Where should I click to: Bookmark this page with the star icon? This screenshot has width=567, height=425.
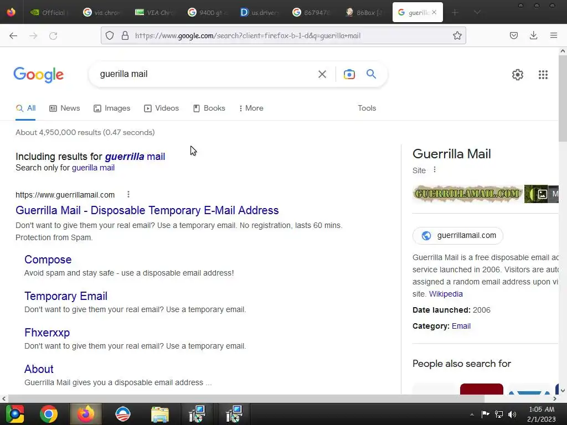click(457, 35)
